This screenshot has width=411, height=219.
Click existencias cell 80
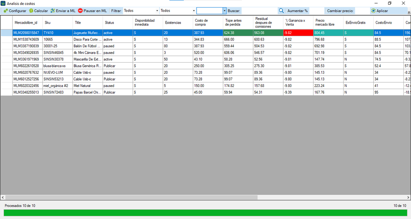[178, 46]
